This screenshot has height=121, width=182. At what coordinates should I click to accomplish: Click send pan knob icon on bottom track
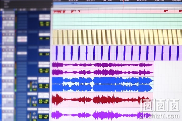point(34,114)
